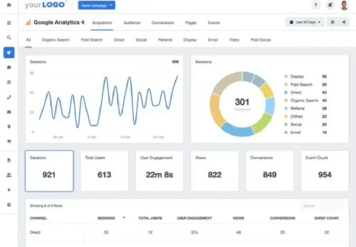Click the help question mark icon
This screenshot has height=247, width=356.
(316, 5)
